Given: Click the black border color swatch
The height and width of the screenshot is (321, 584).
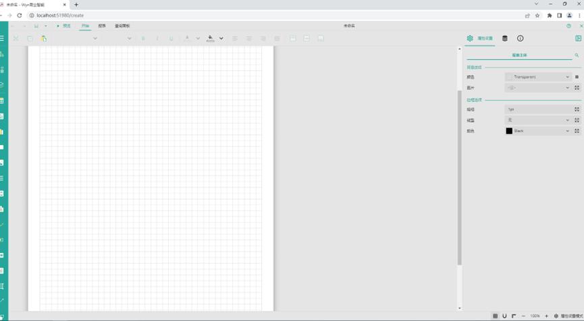Looking at the screenshot, I should click(509, 131).
